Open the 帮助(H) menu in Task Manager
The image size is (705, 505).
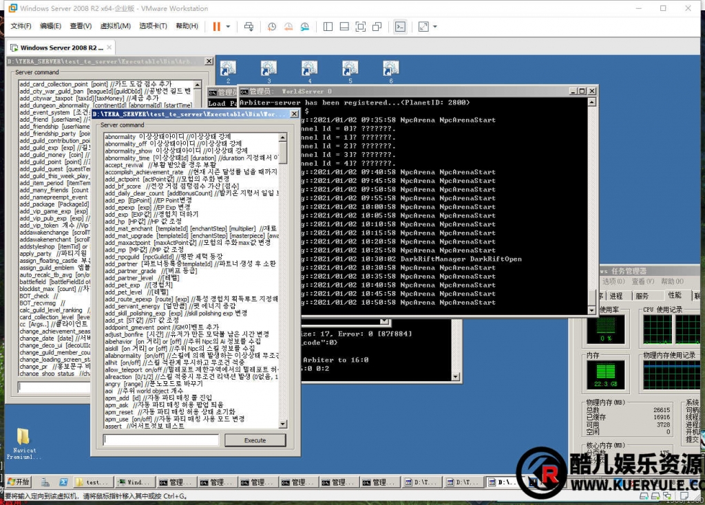[672, 281]
